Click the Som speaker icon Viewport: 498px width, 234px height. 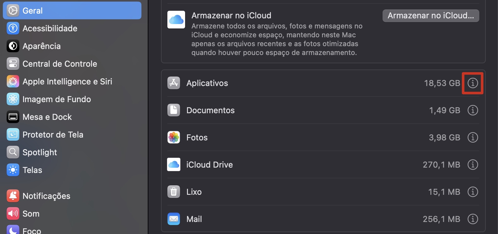pos(13,213)
